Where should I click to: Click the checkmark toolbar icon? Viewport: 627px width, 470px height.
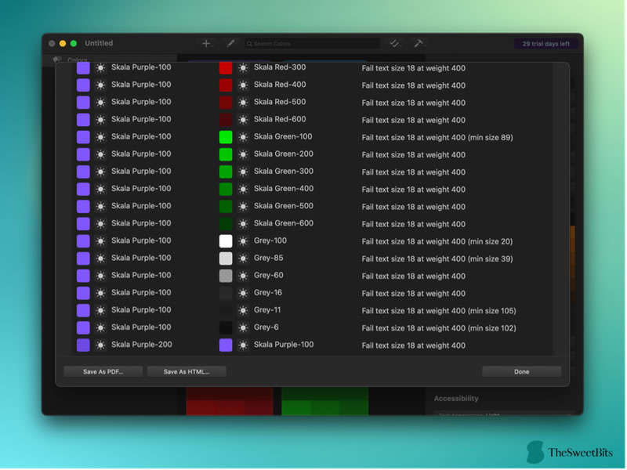point(395,44)
